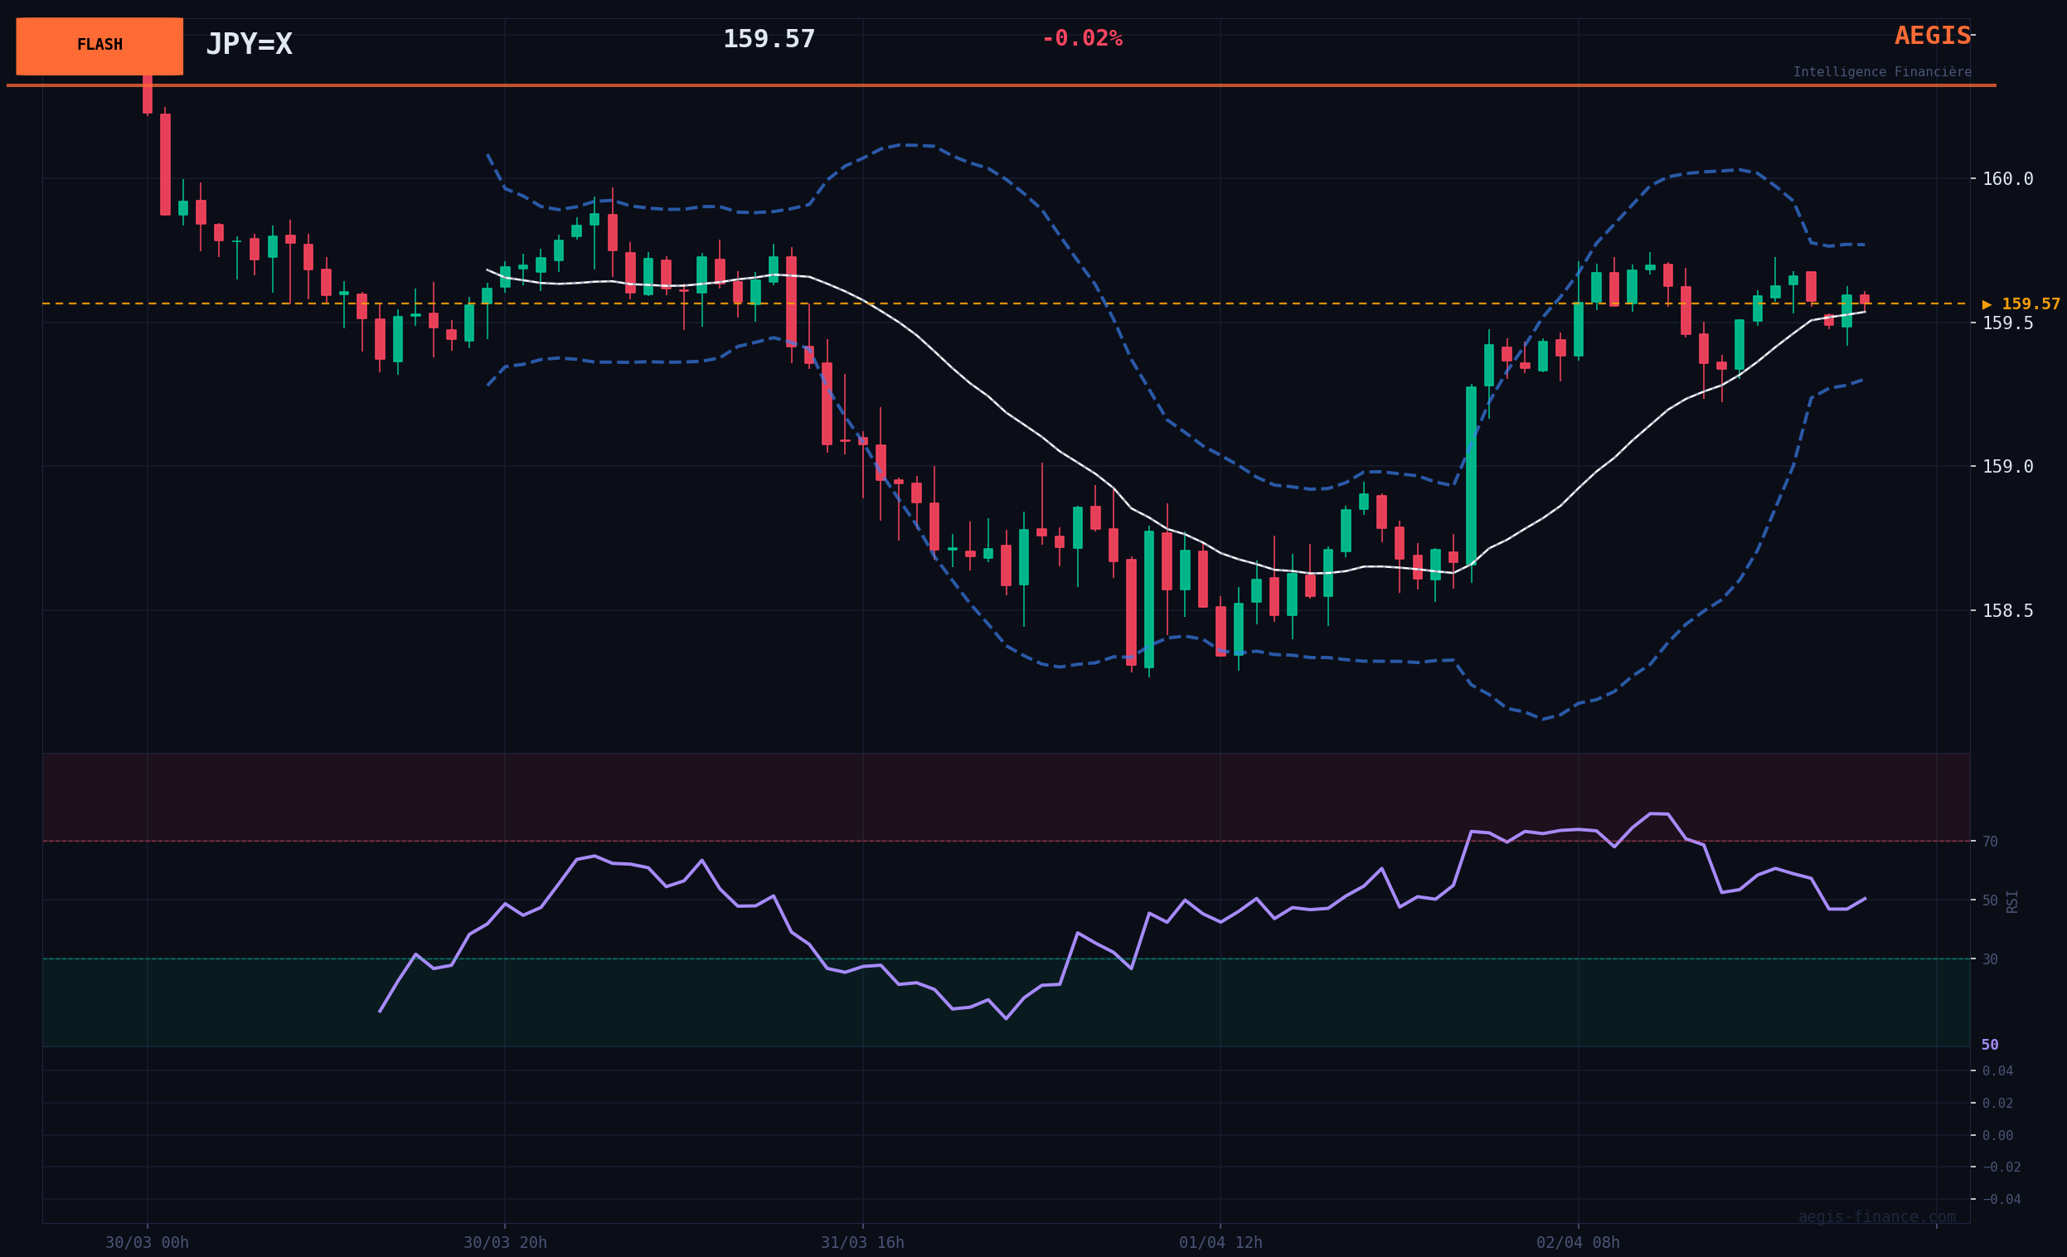Click the orange 159.57 price marker arrow

(2020, 304)
